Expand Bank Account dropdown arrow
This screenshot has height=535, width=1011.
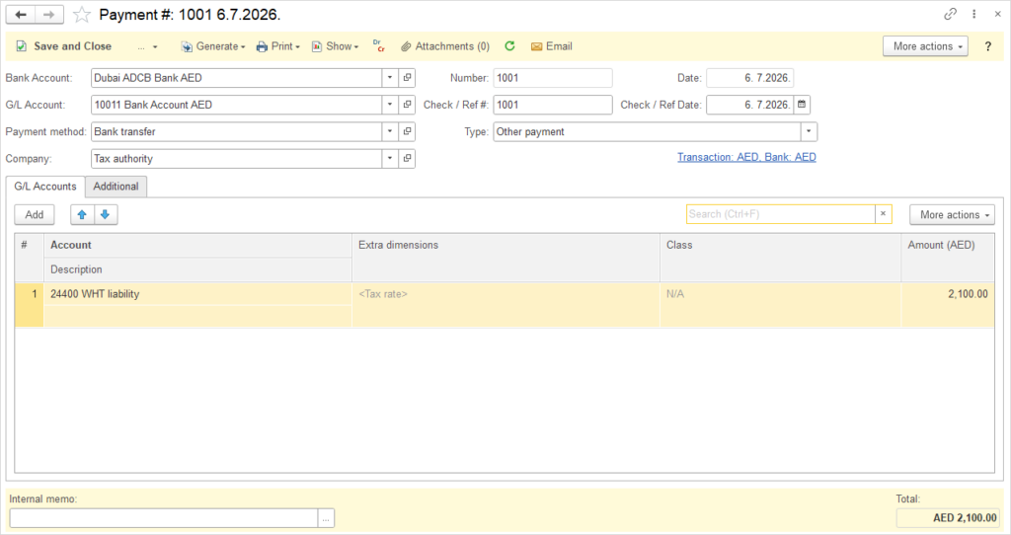[x=390, y=78]
